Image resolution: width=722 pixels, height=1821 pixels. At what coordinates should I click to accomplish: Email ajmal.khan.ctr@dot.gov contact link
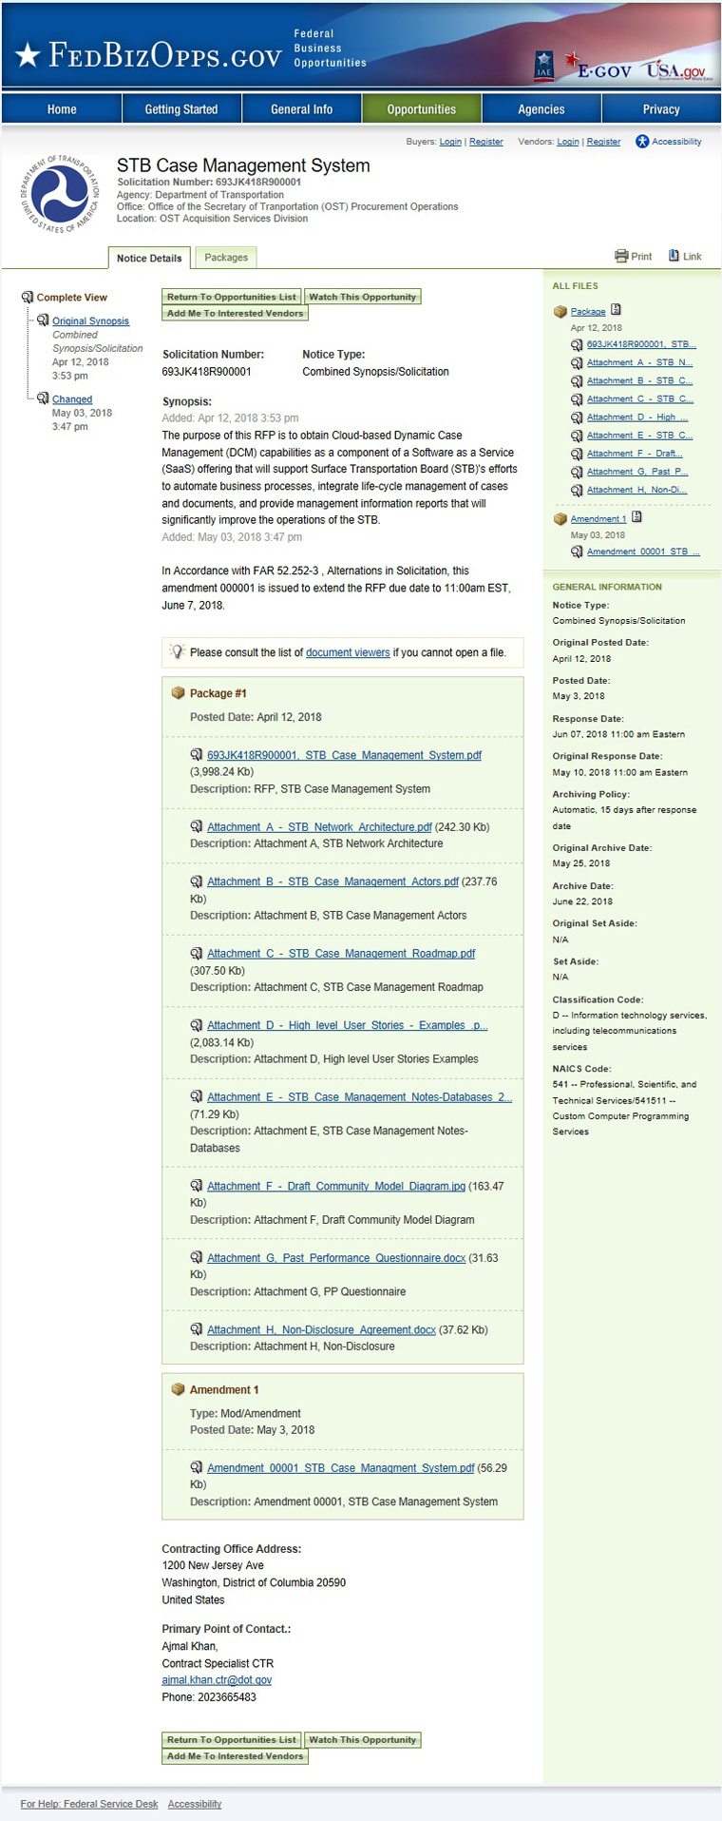[217, 1680]
